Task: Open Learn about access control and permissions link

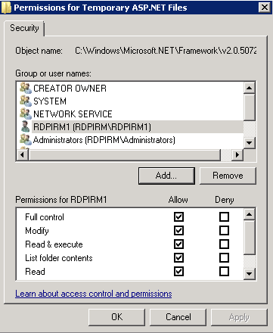Action: click(94, 294)
